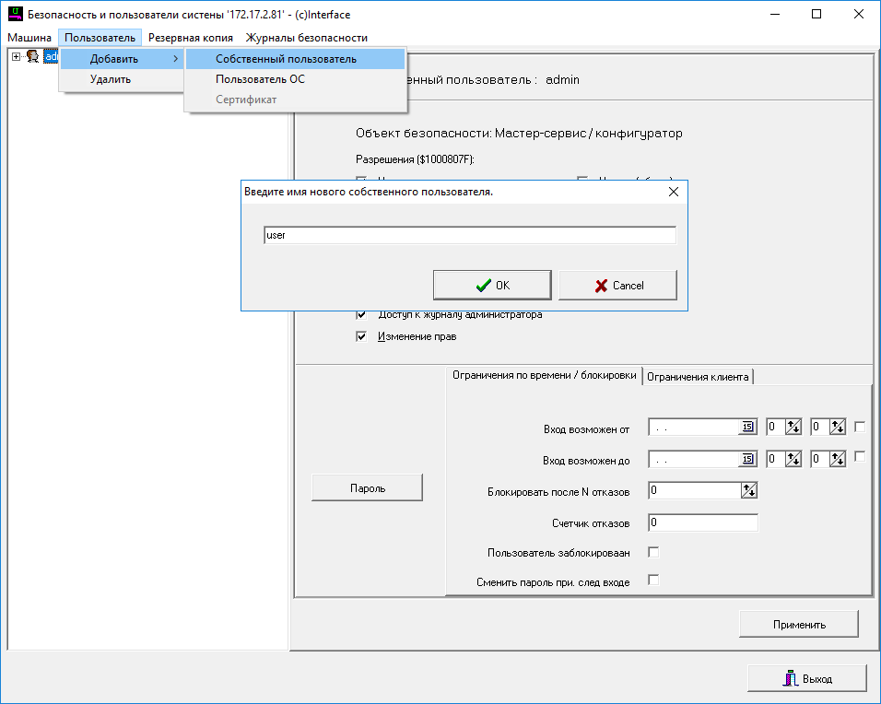Open calendar picker for 'Вход возможен до'

[748, 459]
